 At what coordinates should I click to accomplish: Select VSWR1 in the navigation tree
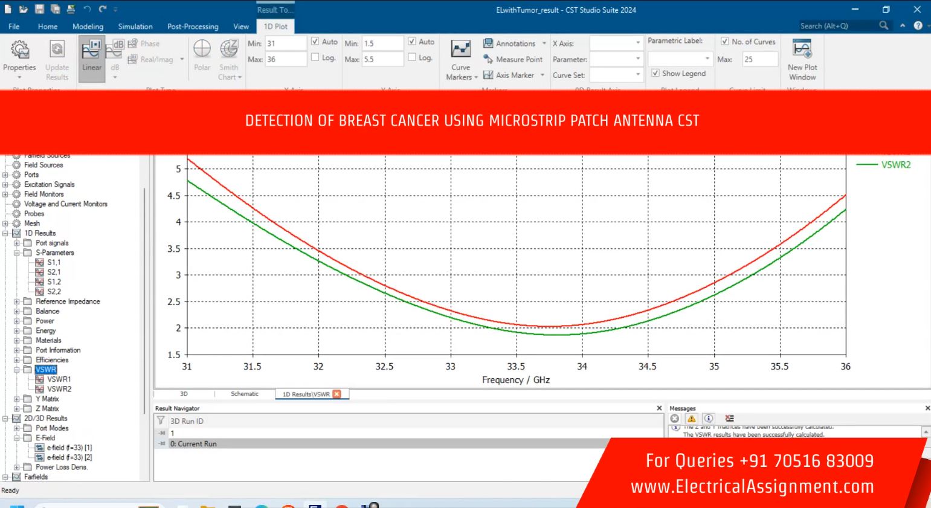click(59, 379)
